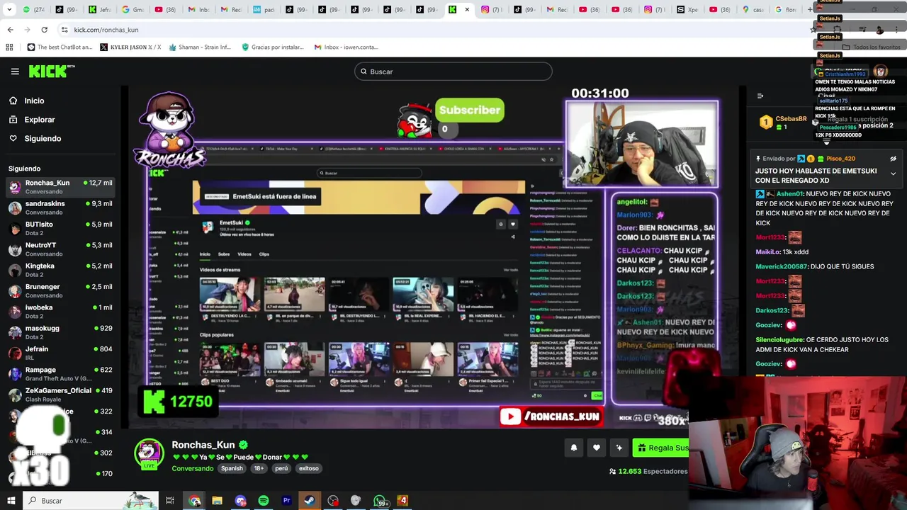Open sandraskins channel in following list
The height and width of the screenshot is (510, 907).
[x=60, y=208]
